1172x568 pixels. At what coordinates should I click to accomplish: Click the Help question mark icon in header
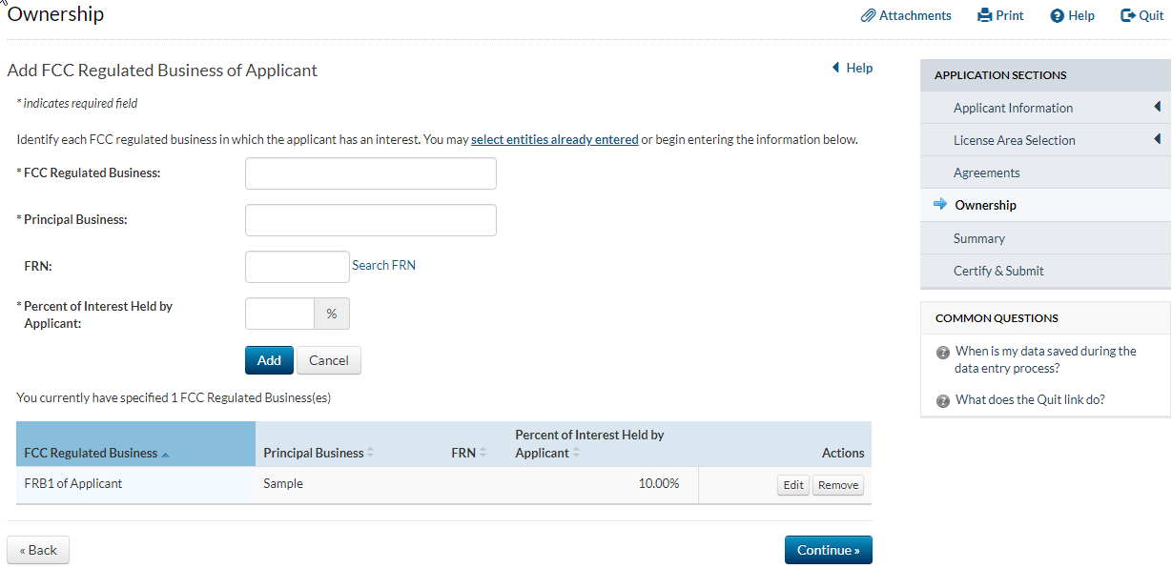(1057, 15)
